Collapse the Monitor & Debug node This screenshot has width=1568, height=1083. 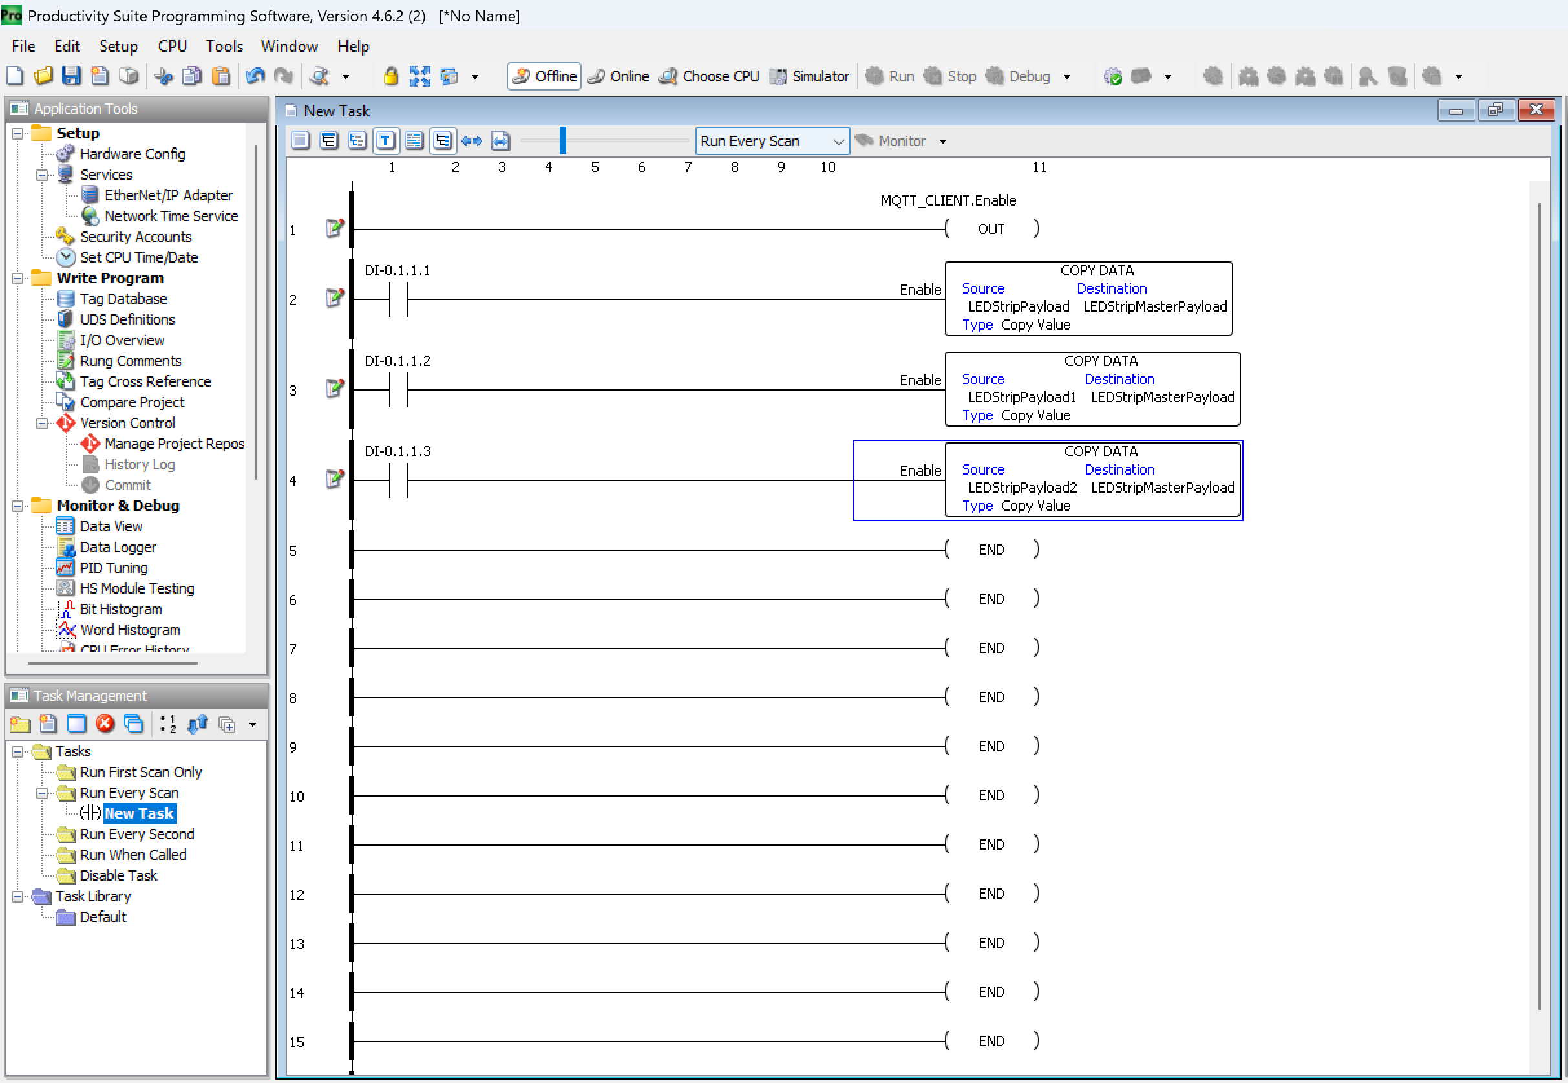pyautogui.click(x=17, y=506)
